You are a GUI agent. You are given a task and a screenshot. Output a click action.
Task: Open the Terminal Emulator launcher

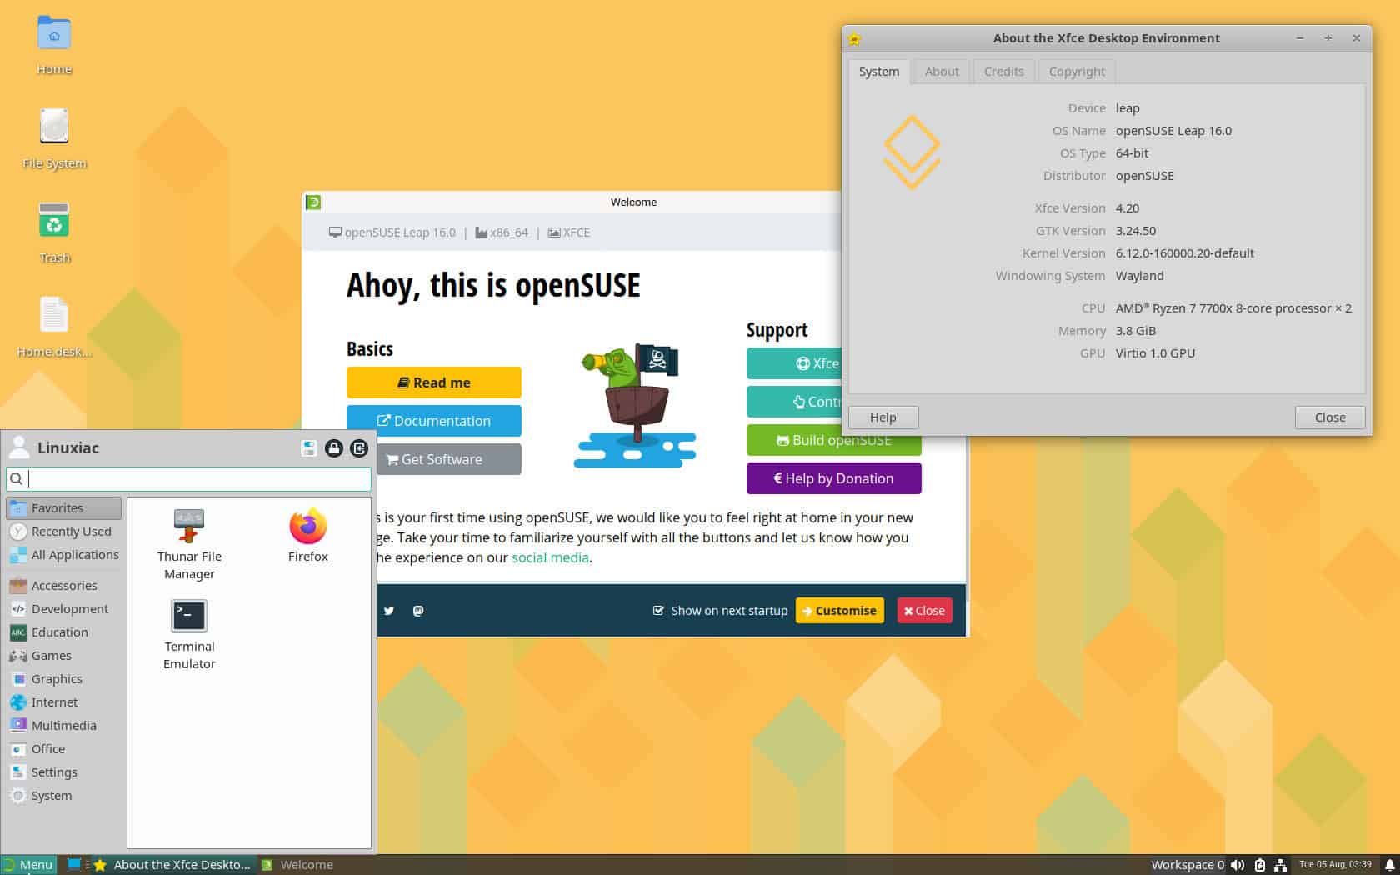click(x=189, y=633)
